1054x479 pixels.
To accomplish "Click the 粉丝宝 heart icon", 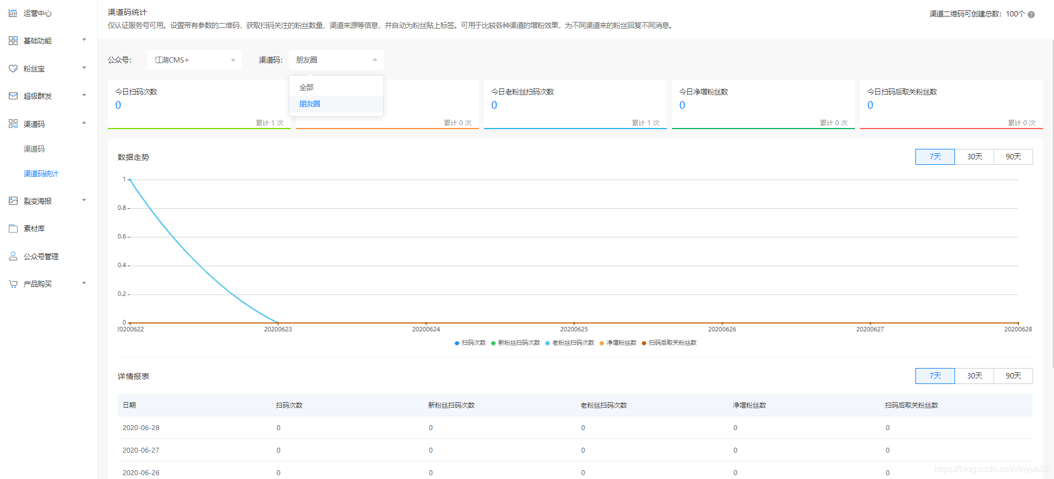I will coord(13,69).
